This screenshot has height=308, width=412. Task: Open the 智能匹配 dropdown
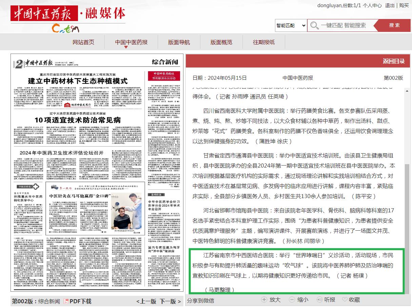(x=291, y=25)
